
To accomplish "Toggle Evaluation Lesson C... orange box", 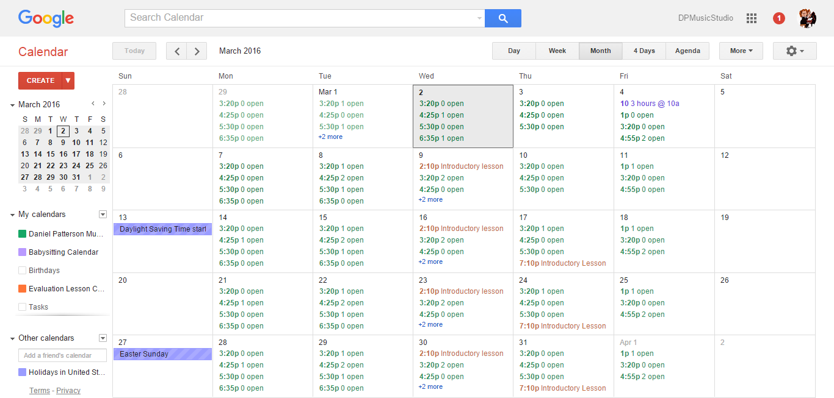I will 23,289.
